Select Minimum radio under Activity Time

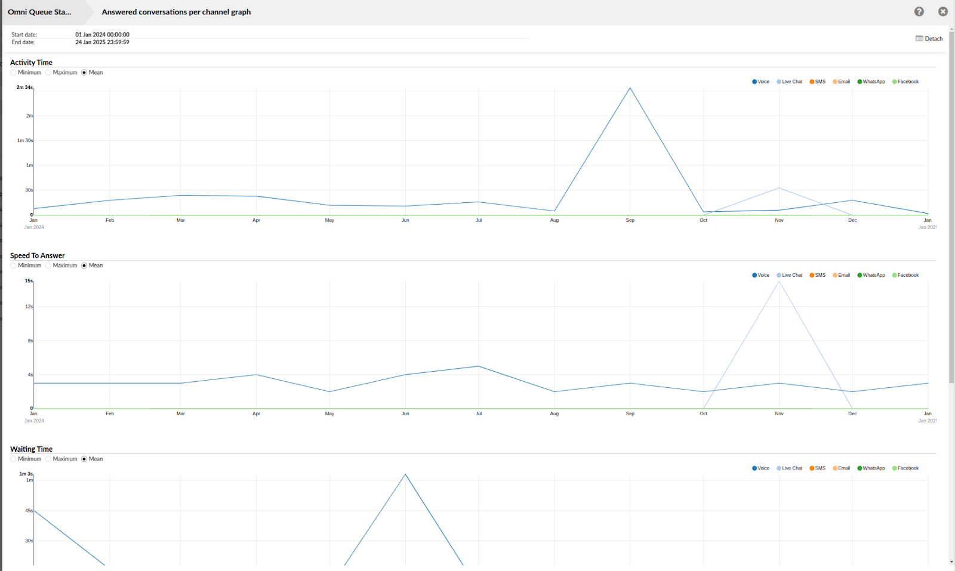(x=13, y=72)
